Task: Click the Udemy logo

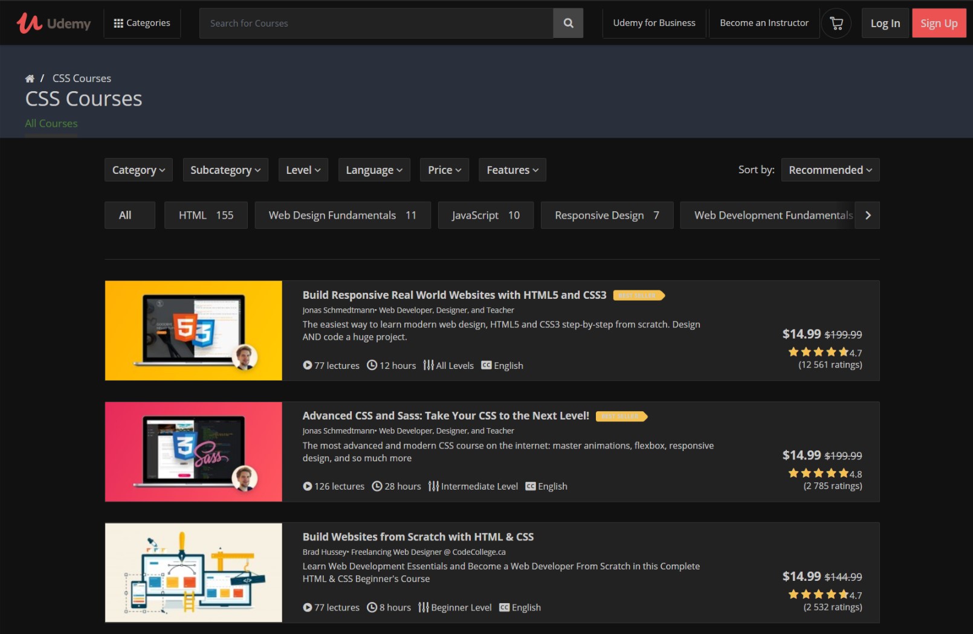Action: [x=53, y=23]
